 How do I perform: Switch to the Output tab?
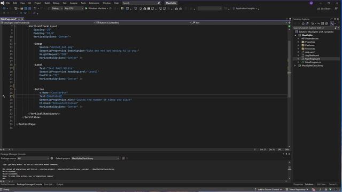point(60,185)
